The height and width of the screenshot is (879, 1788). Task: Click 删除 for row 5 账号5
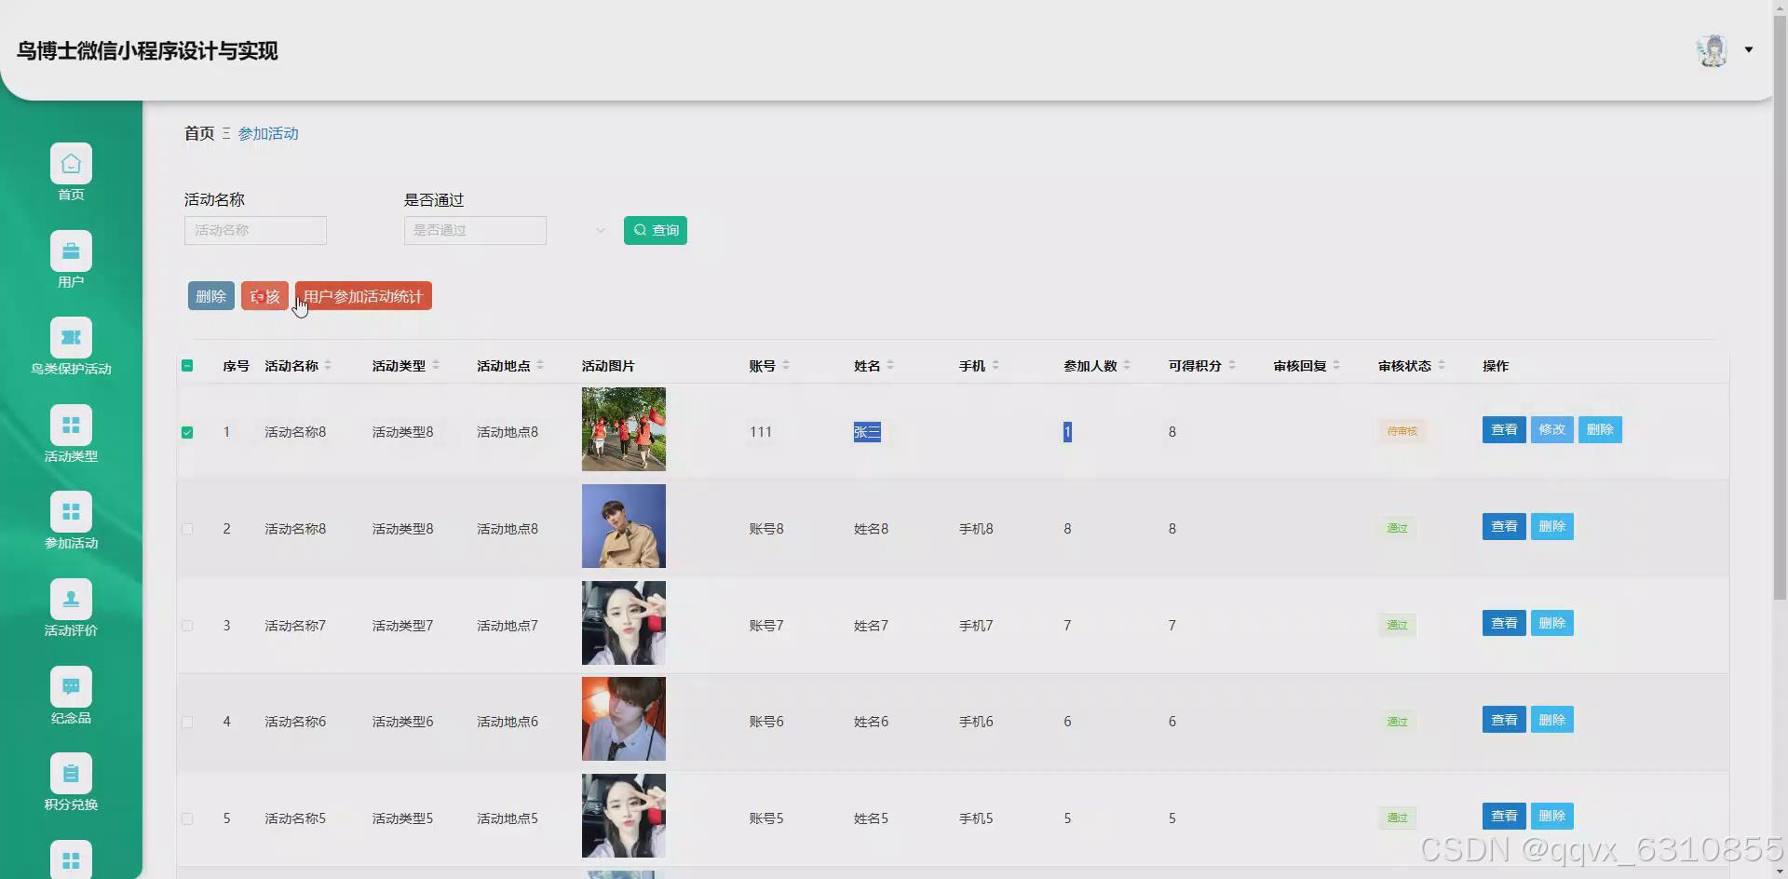point(1552,816)
